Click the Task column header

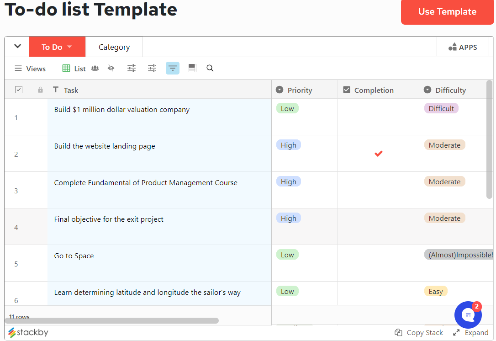coord(160,90)
